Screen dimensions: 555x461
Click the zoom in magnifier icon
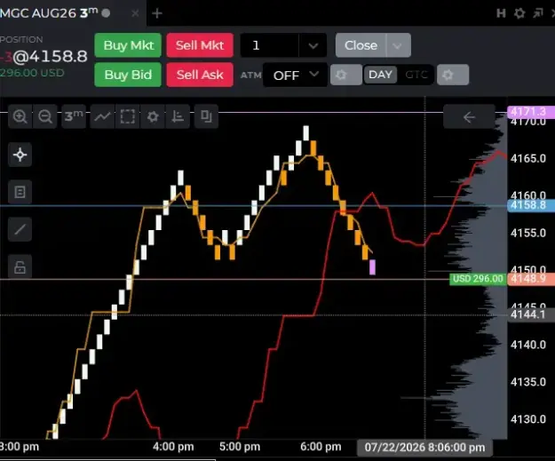tap(20, 116)
